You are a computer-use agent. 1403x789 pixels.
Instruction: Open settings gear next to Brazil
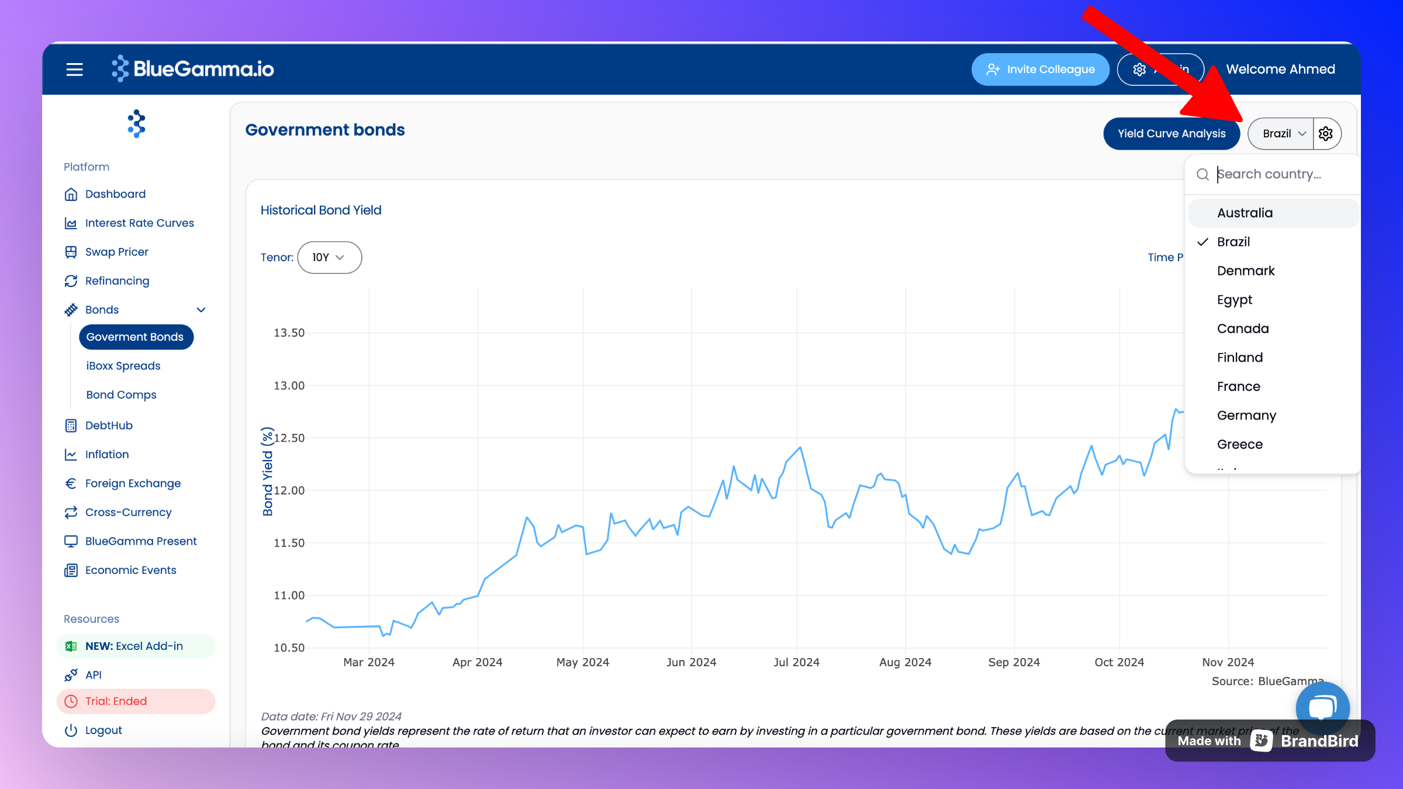point(1326,134)
